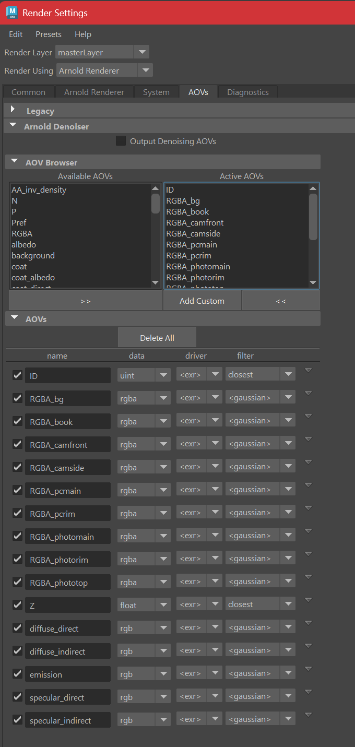Collapse the Arnold Denoiser section
The width and height of the screenshot is (355, 747).
tap(14, 126)
